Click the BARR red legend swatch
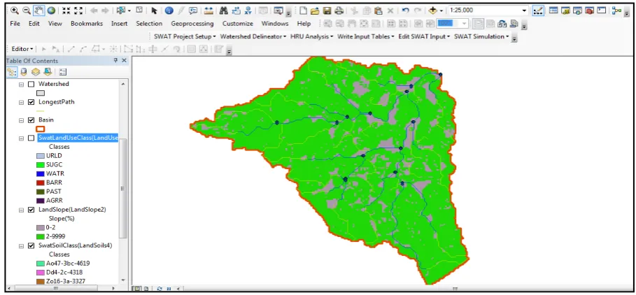The image size is (636, 295). click(x=40, y=182)
